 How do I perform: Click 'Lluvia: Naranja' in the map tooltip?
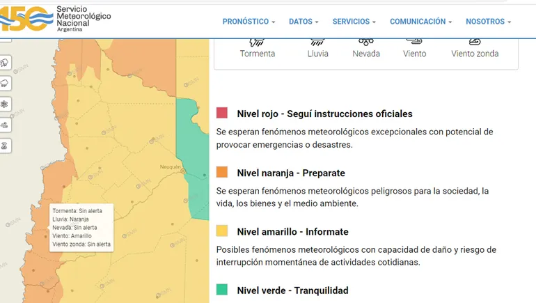(70, 219)
